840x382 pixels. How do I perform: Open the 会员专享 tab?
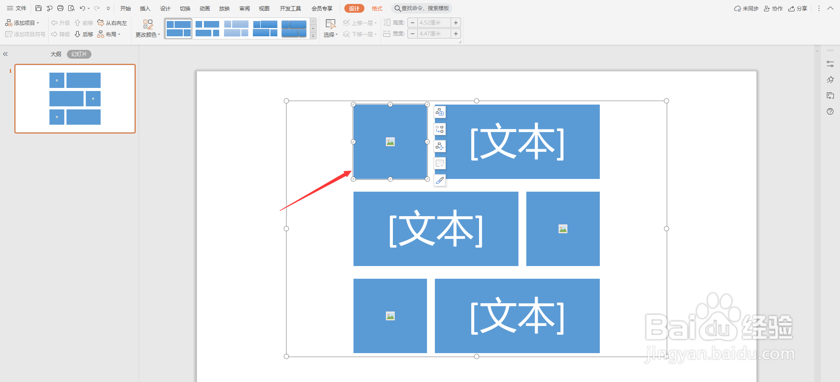click(x=322, y=8)
